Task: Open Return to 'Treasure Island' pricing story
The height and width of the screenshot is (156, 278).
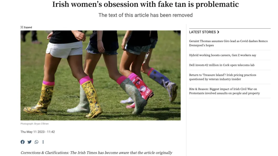Action: point(222,77)
